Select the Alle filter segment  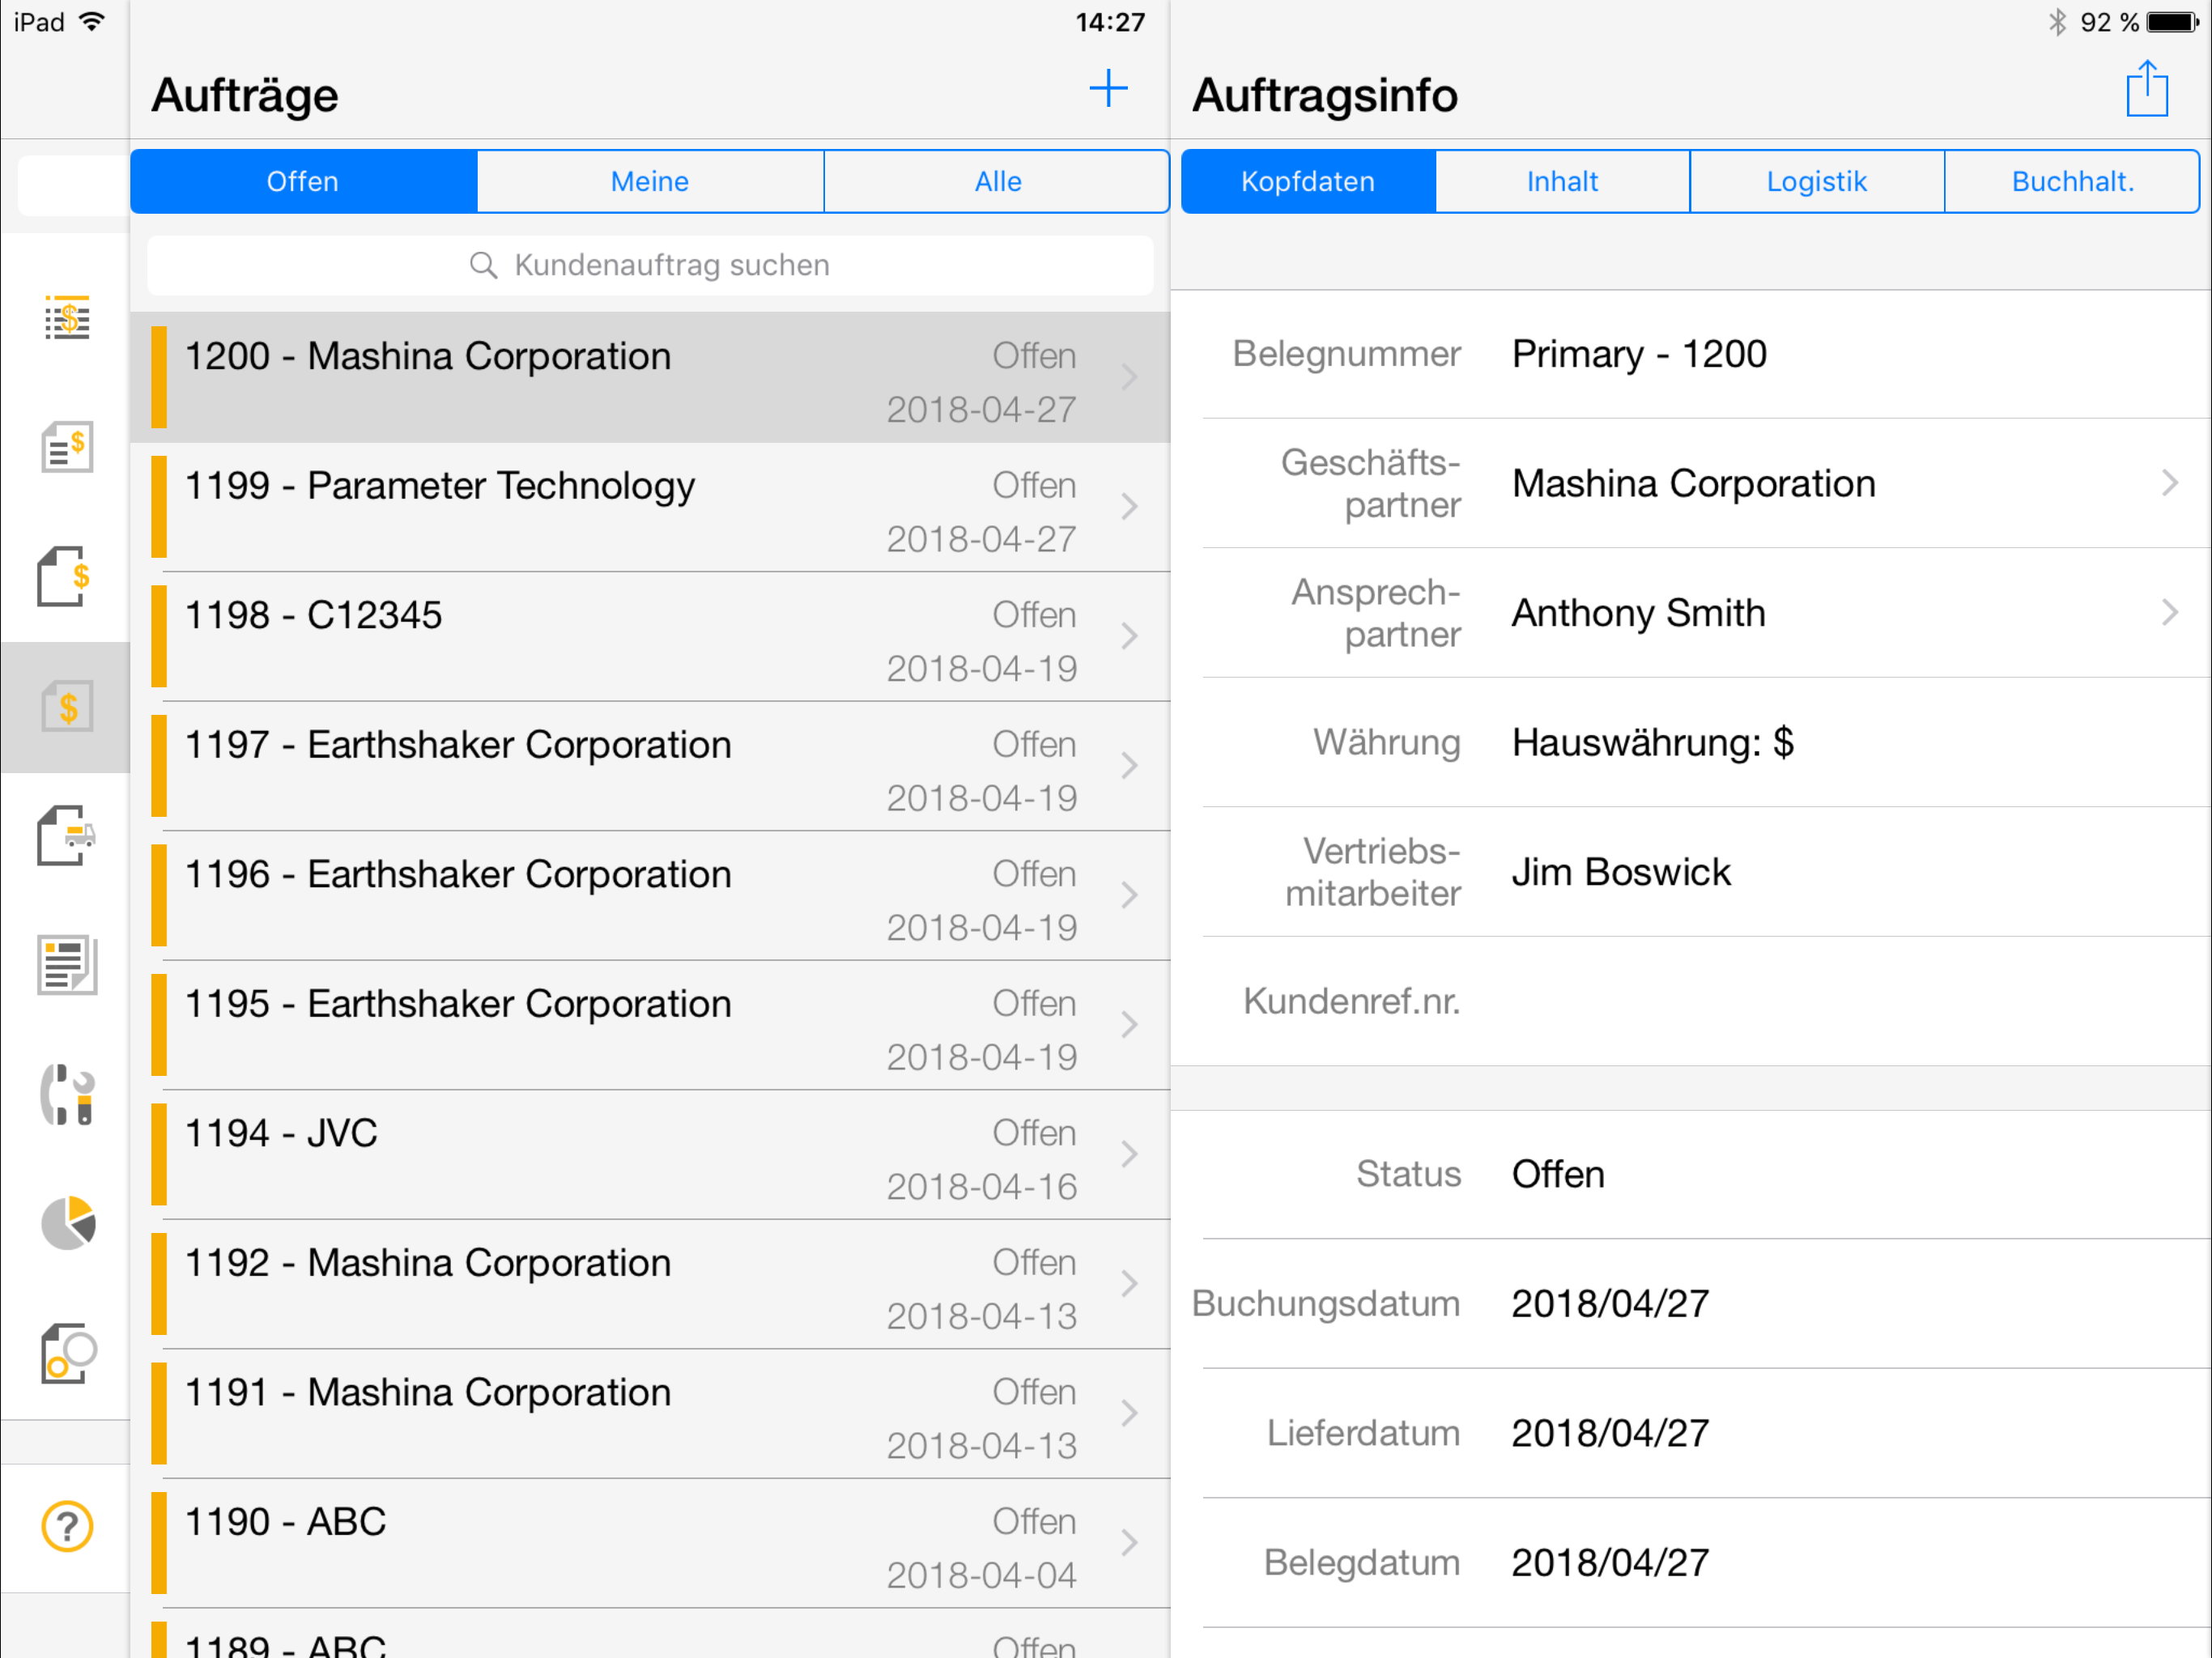tap(996, 181)
